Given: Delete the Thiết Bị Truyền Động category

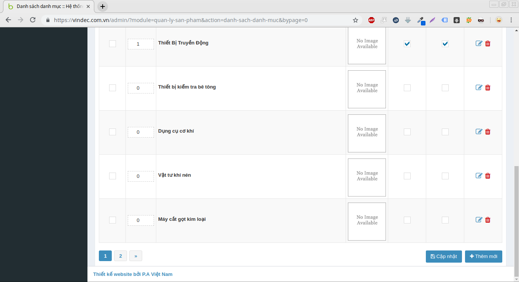Looking at the screenshot, I should (488, 43).
